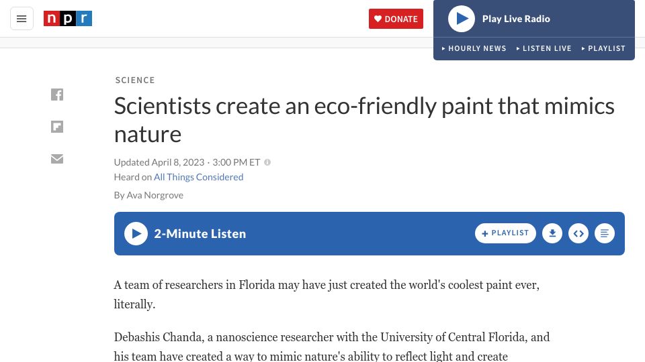The image size is (645, 362).
Task: Share the article on Facebook
Action: (x=57, y=95)
